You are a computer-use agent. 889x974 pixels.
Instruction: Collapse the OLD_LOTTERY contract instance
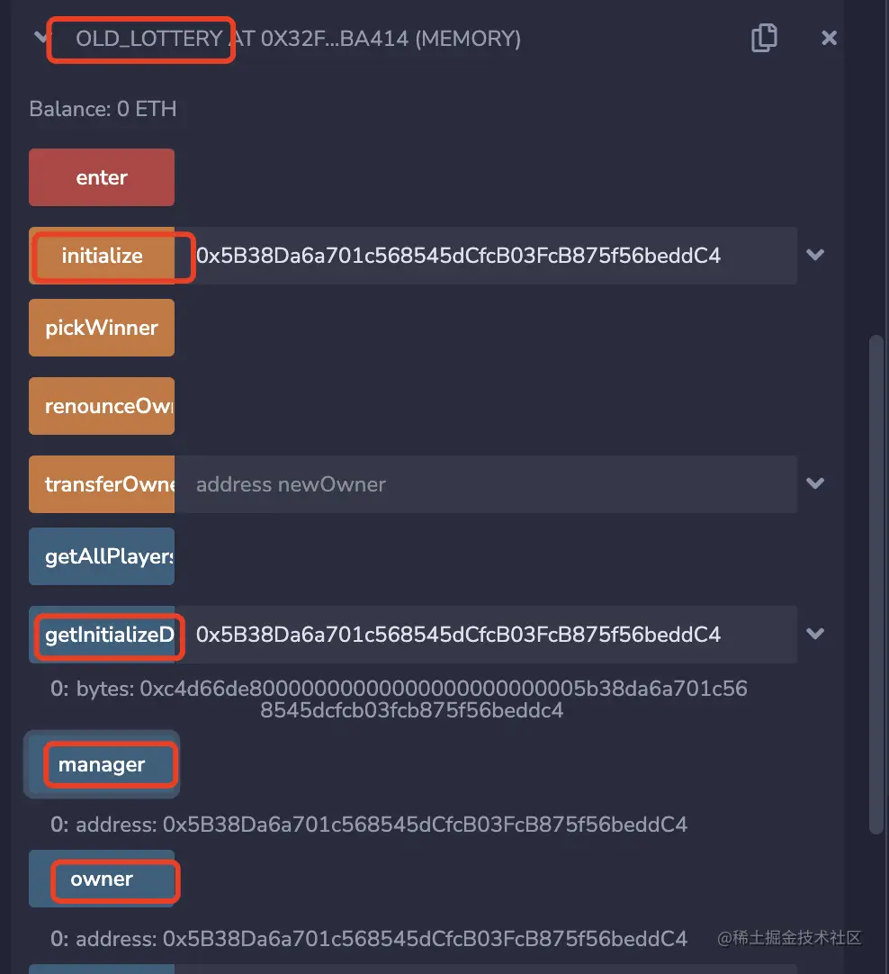[41, 37]
